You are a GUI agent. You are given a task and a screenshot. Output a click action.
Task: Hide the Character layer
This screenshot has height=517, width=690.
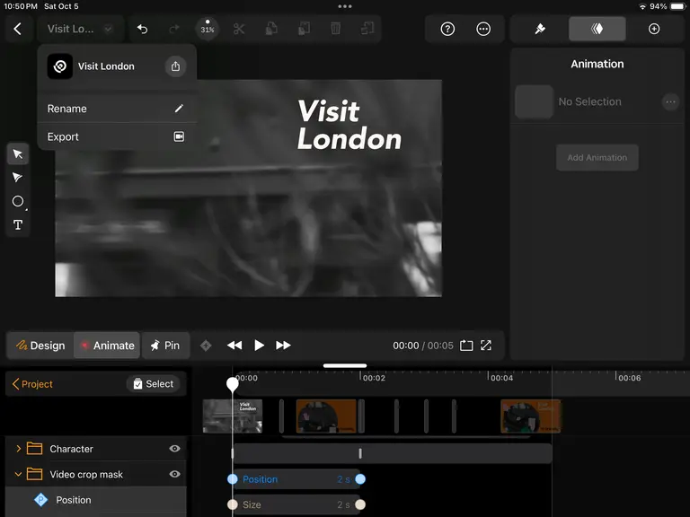[174, 449]
